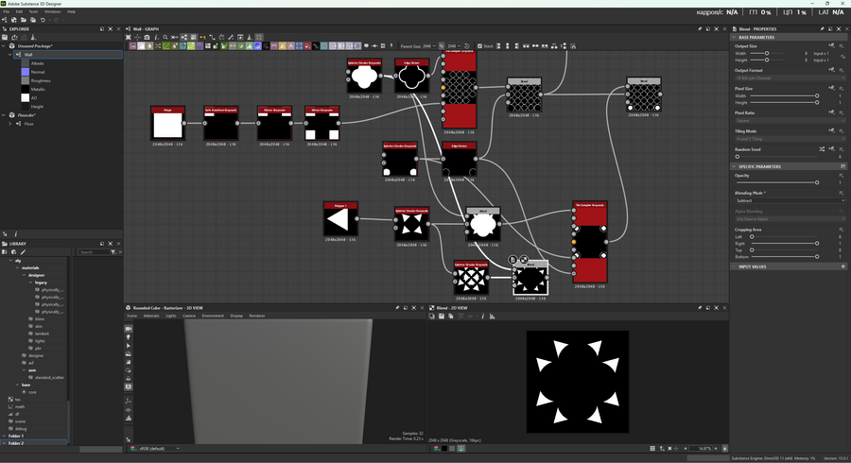Click the Undo arrow in main toolbar

(x=43, y=20)
